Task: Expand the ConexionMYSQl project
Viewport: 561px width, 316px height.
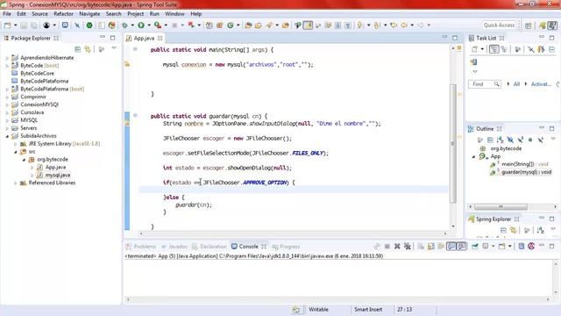Action: [x=7, y=104]
